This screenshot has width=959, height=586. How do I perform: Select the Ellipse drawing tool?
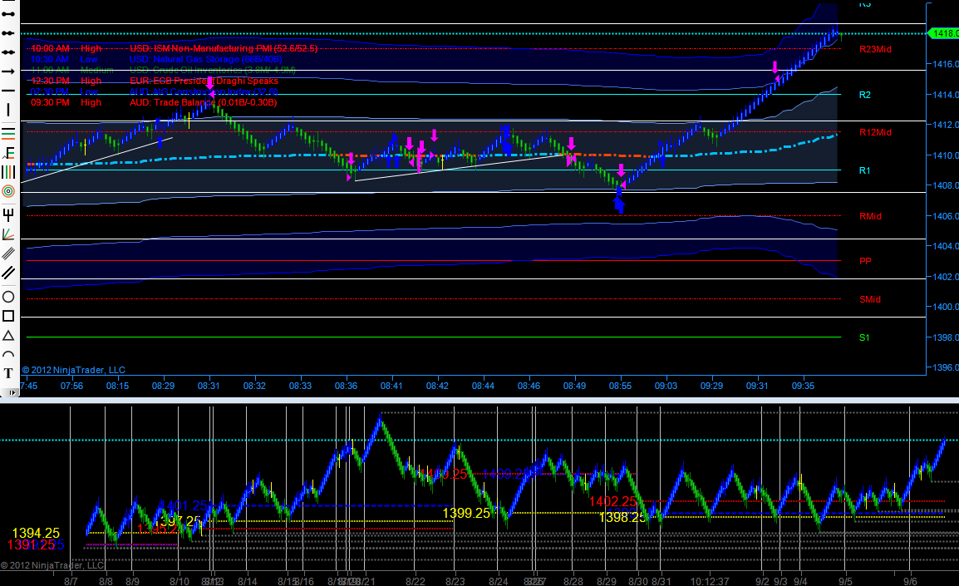pos(8,297)
